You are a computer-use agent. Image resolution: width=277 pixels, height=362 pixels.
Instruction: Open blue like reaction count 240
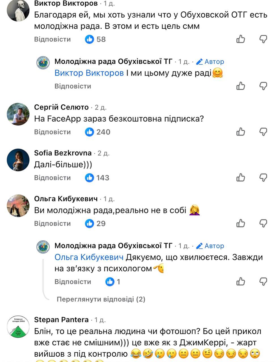[98, 132]
